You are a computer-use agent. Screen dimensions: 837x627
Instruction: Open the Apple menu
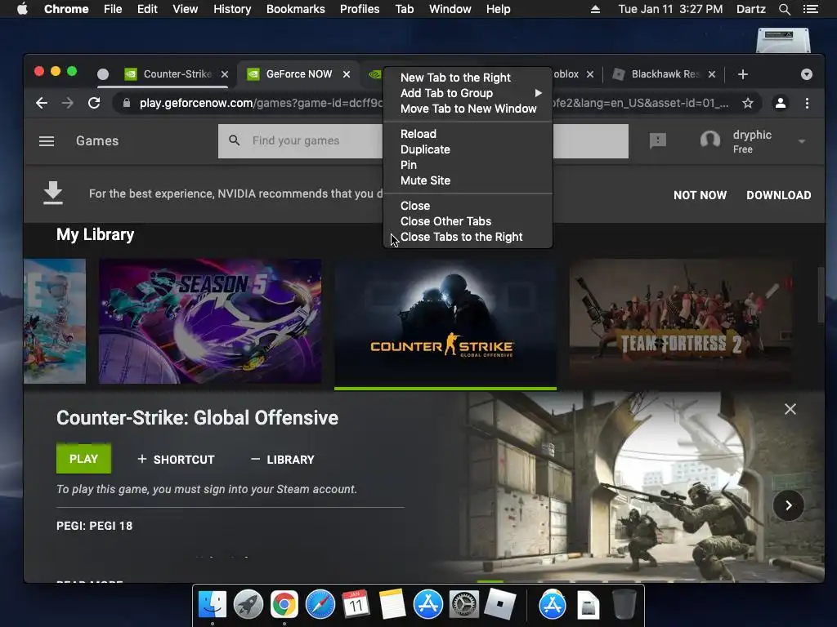(x=22, y=9)
